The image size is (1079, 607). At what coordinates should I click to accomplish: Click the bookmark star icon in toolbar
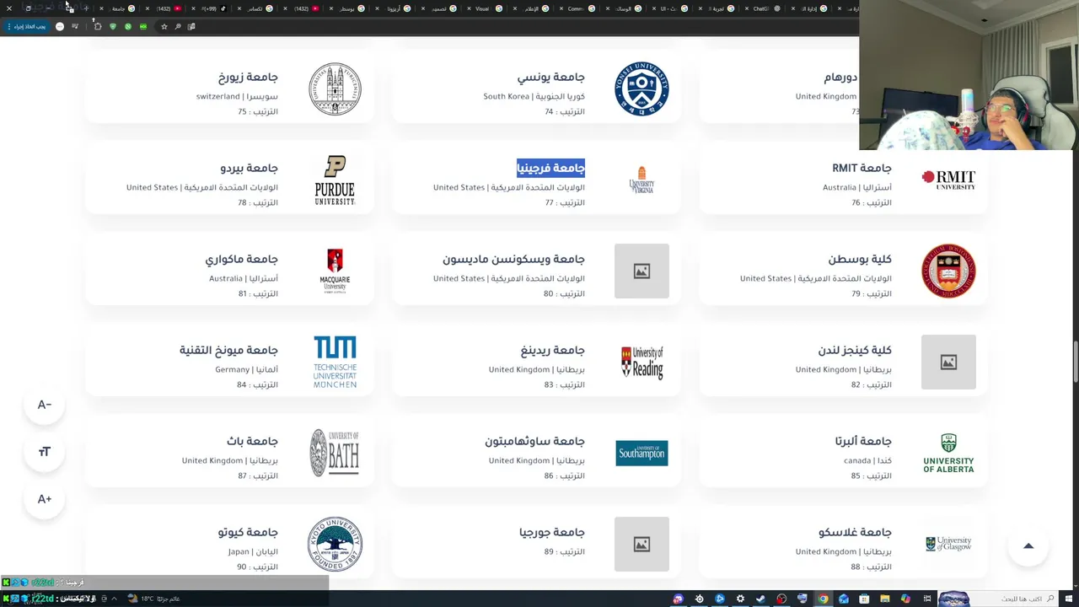[164, 27]
